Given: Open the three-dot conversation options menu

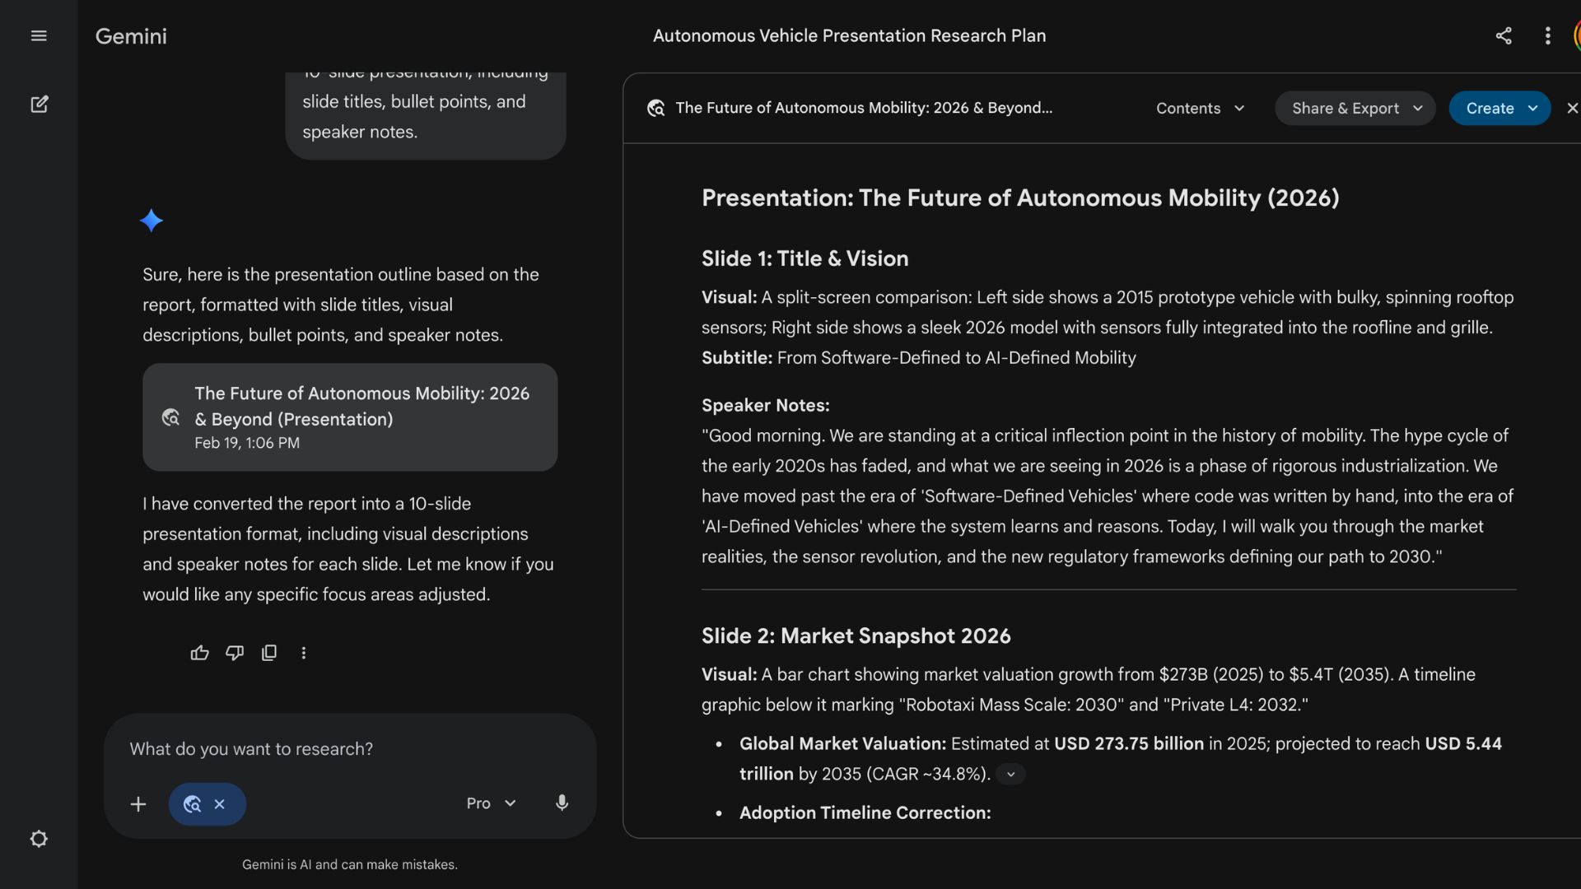Looking at the screenshot, I should point(1548,36).
